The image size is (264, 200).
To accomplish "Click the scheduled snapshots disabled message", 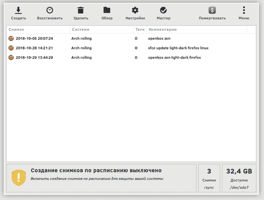I will pos(96,171).
